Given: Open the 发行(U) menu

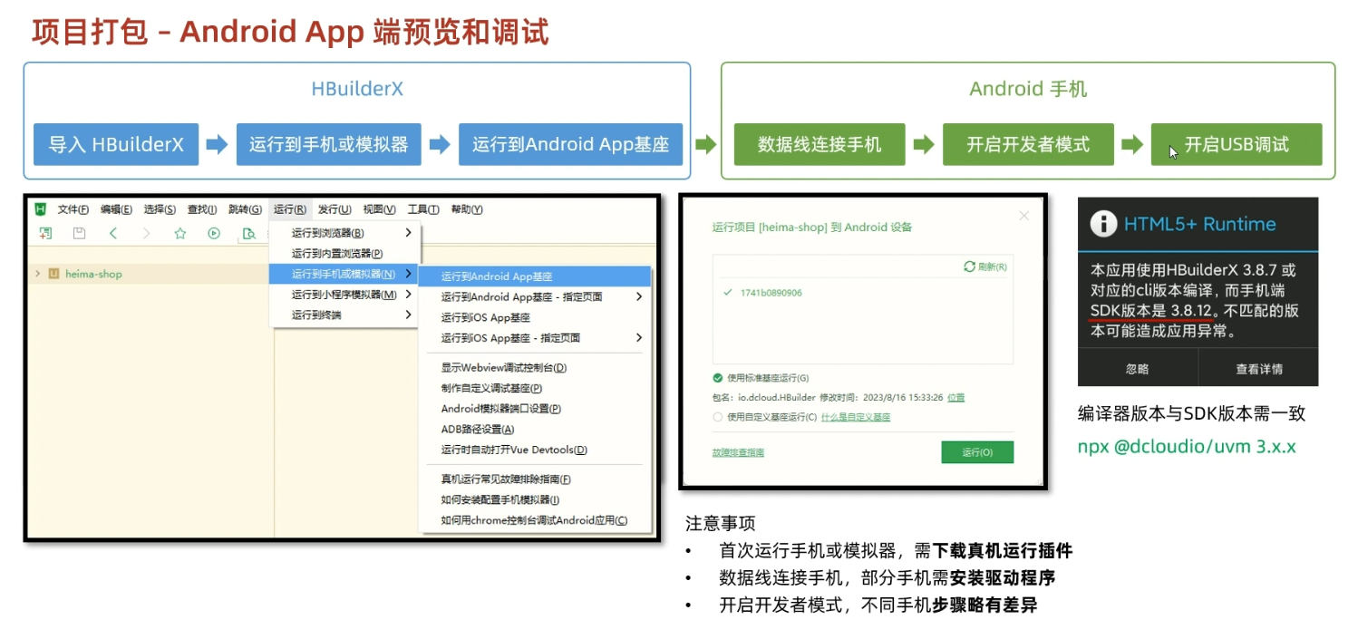Looking at the screenshot, I should pos(335,209).
